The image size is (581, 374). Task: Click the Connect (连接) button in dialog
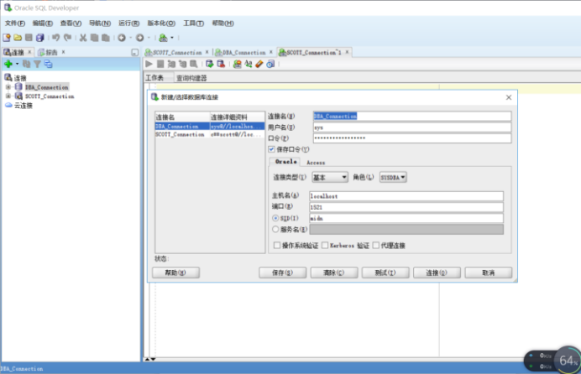437,273
